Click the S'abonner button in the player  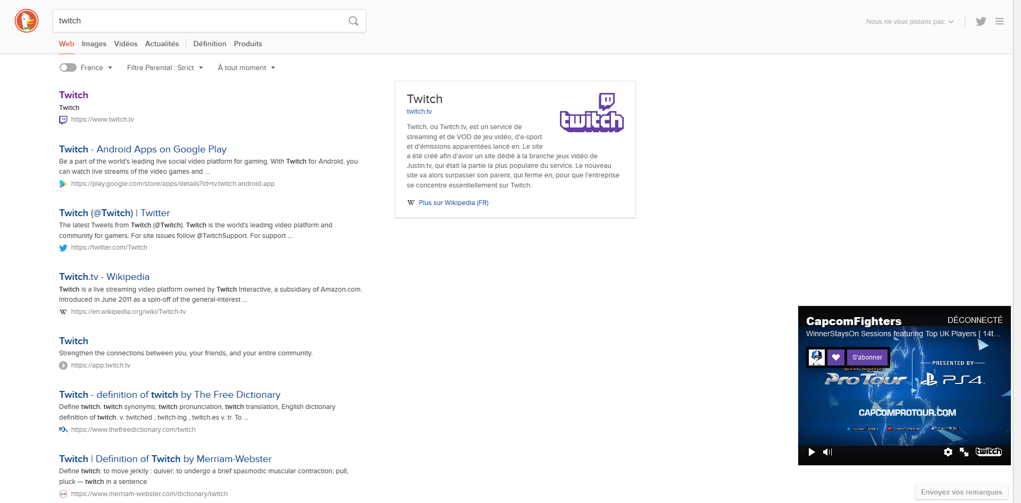pyautogui.click(x=867, y=357)
